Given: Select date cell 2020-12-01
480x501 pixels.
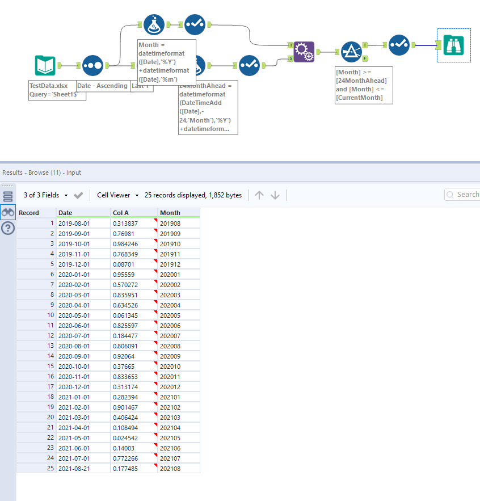Looking at the screenshot, I should coord(83,387).
